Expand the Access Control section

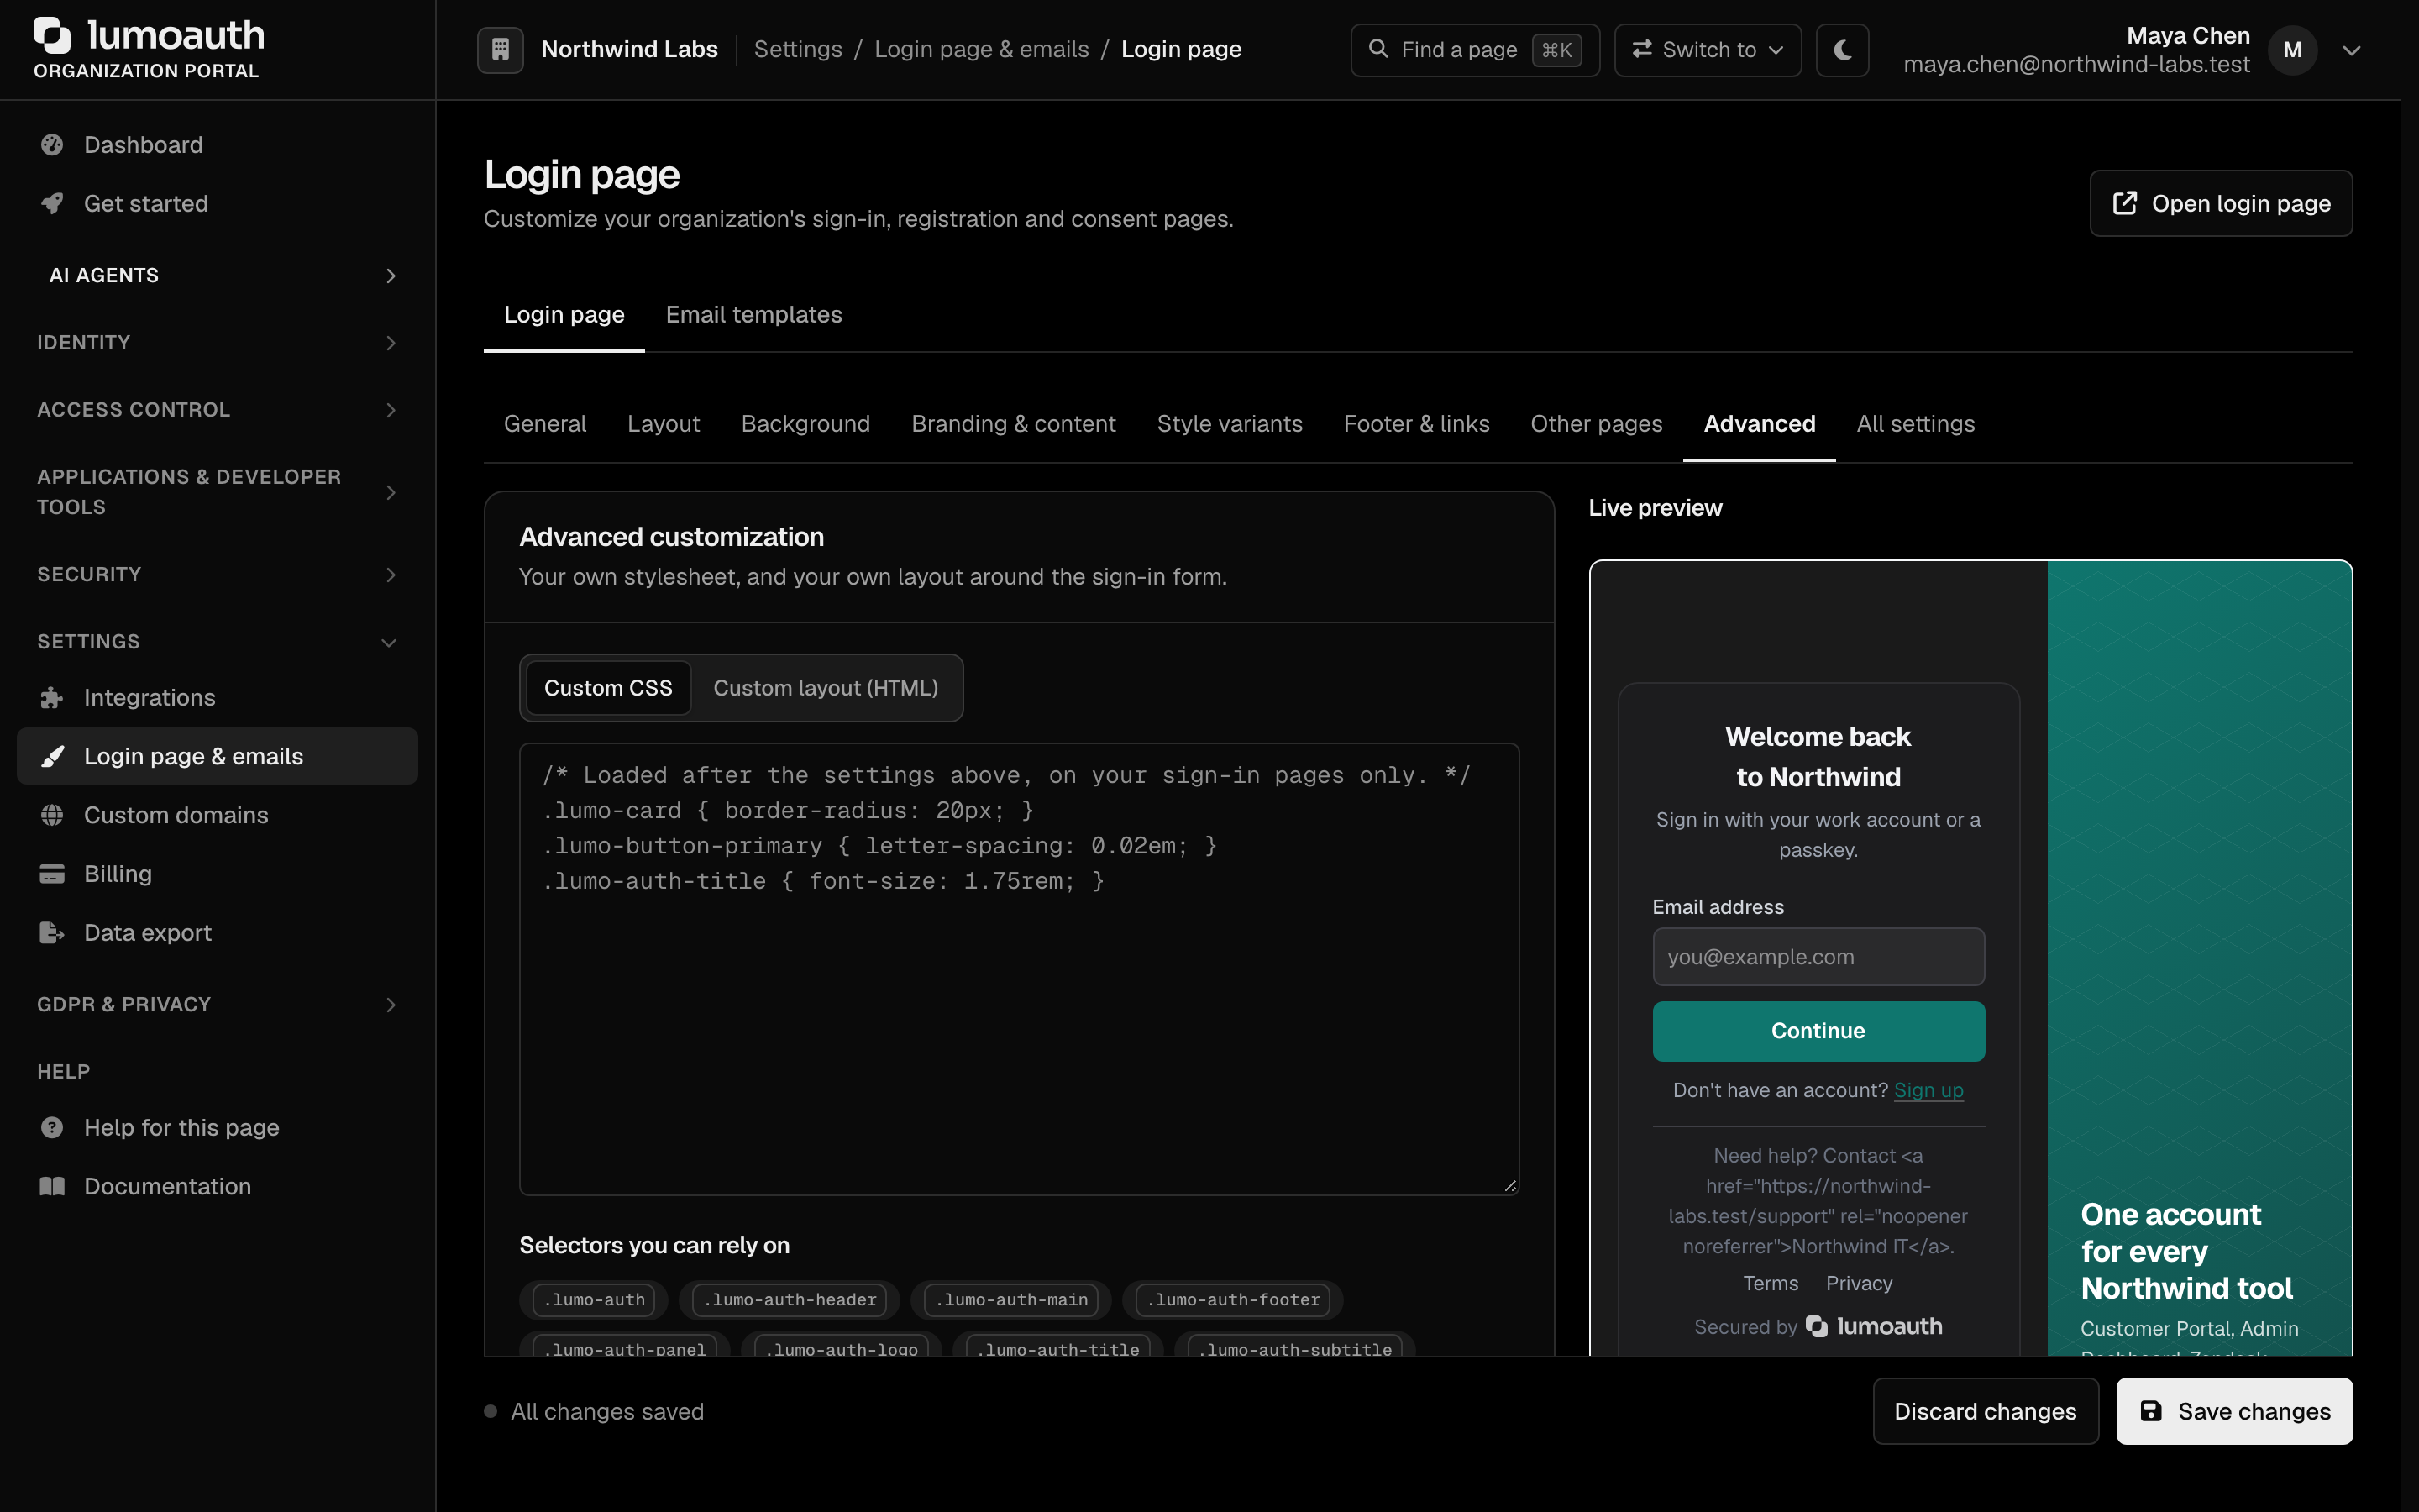point(218,410)
